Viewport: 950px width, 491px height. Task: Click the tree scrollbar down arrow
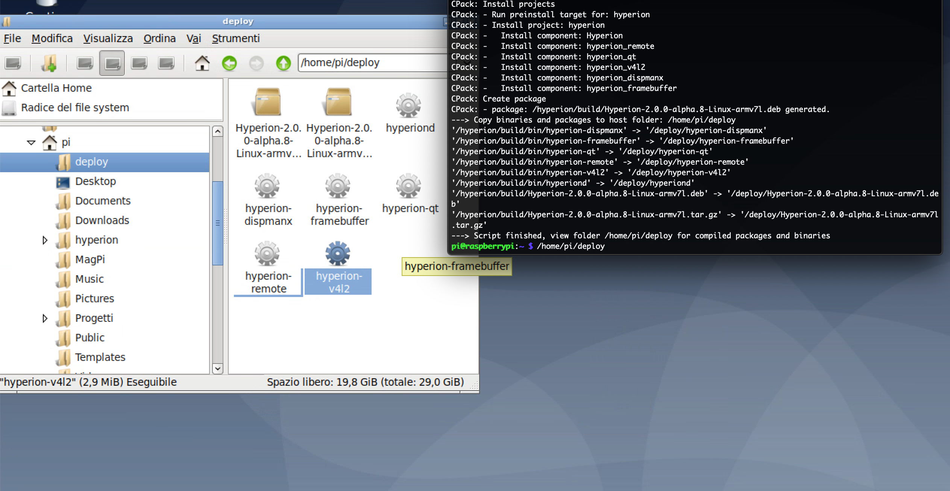(x=217, y=368)
